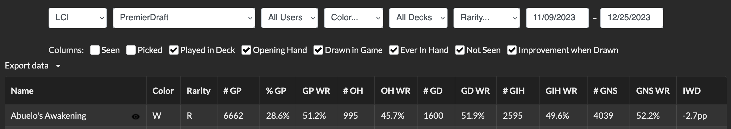Uncheck the Improvement when Drawn checkbox
Viewport: 731px width, 129px height.
pyautogui.click(x=512, y=50)
